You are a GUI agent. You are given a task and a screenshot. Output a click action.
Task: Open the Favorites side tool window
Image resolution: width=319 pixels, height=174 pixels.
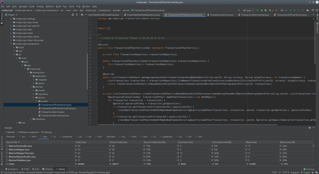click(x=2, y=158)
